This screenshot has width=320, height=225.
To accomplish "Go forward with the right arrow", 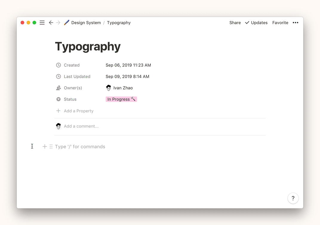I will [x=58, y=23].
